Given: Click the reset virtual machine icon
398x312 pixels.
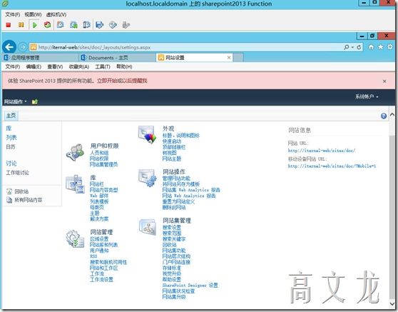Looking at the screenshot, I should pyautogui.click(x=48, y=25).
